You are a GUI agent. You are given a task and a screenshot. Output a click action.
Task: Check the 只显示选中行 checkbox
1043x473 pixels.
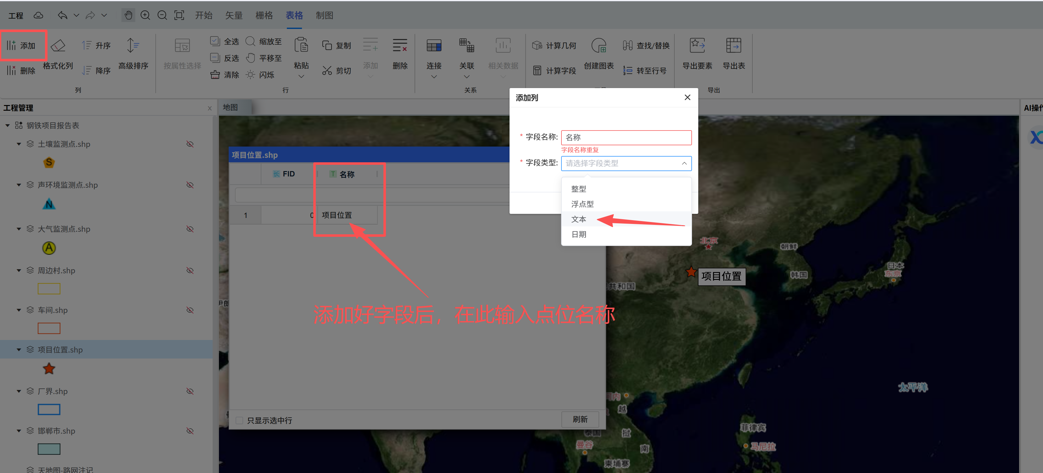(x=240, y=420)
